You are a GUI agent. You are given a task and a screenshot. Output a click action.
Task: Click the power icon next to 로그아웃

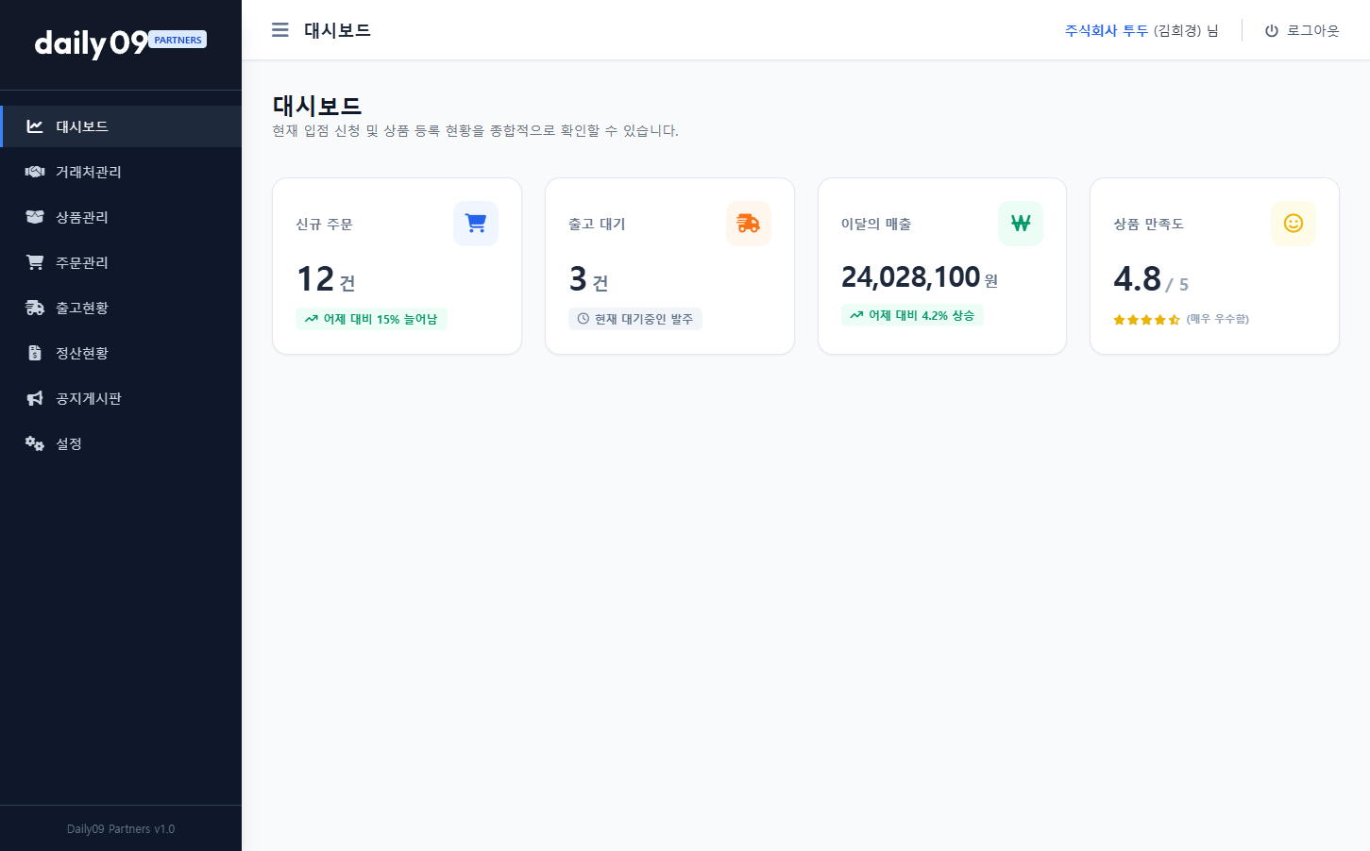[x=1271, y=29]
